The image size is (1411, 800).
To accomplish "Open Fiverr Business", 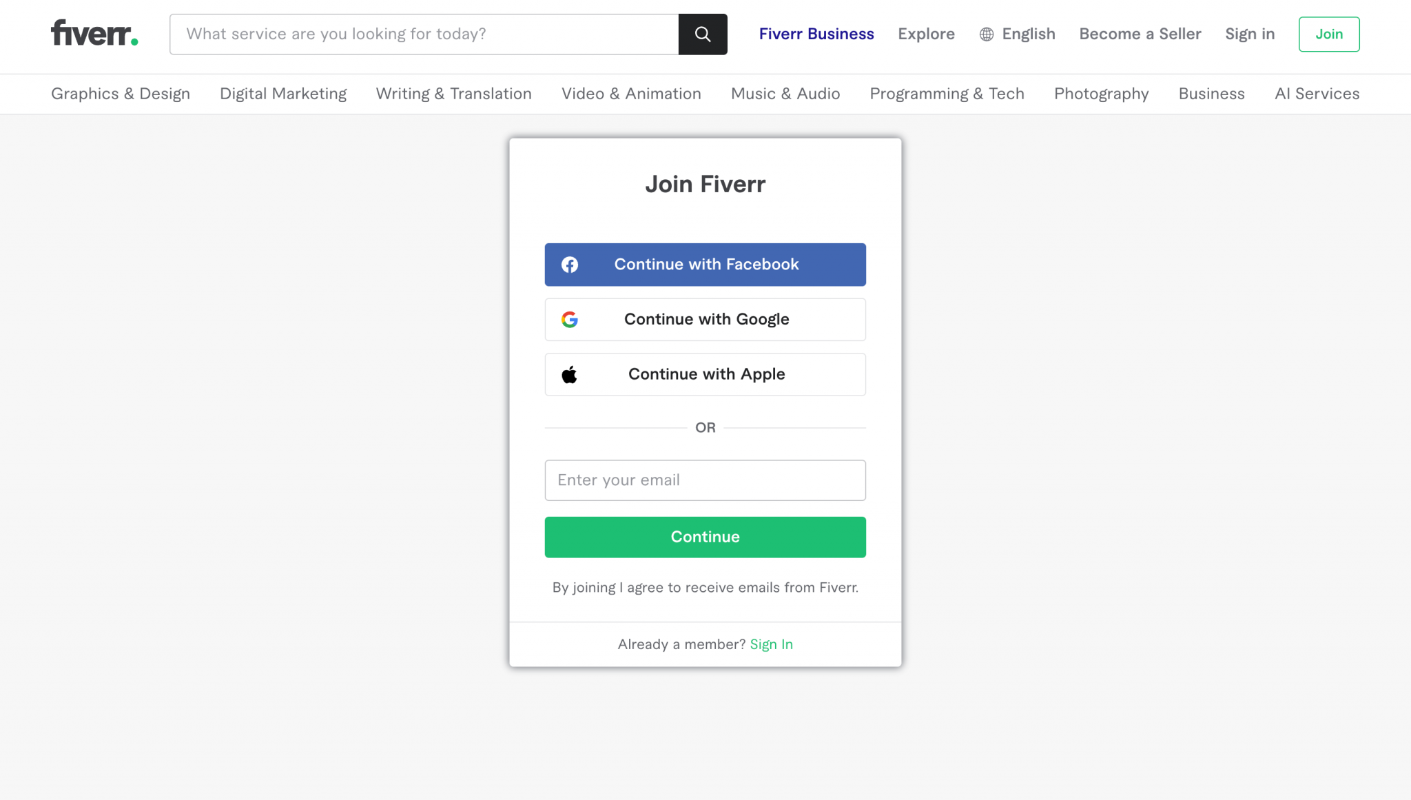I will (816, 34).
